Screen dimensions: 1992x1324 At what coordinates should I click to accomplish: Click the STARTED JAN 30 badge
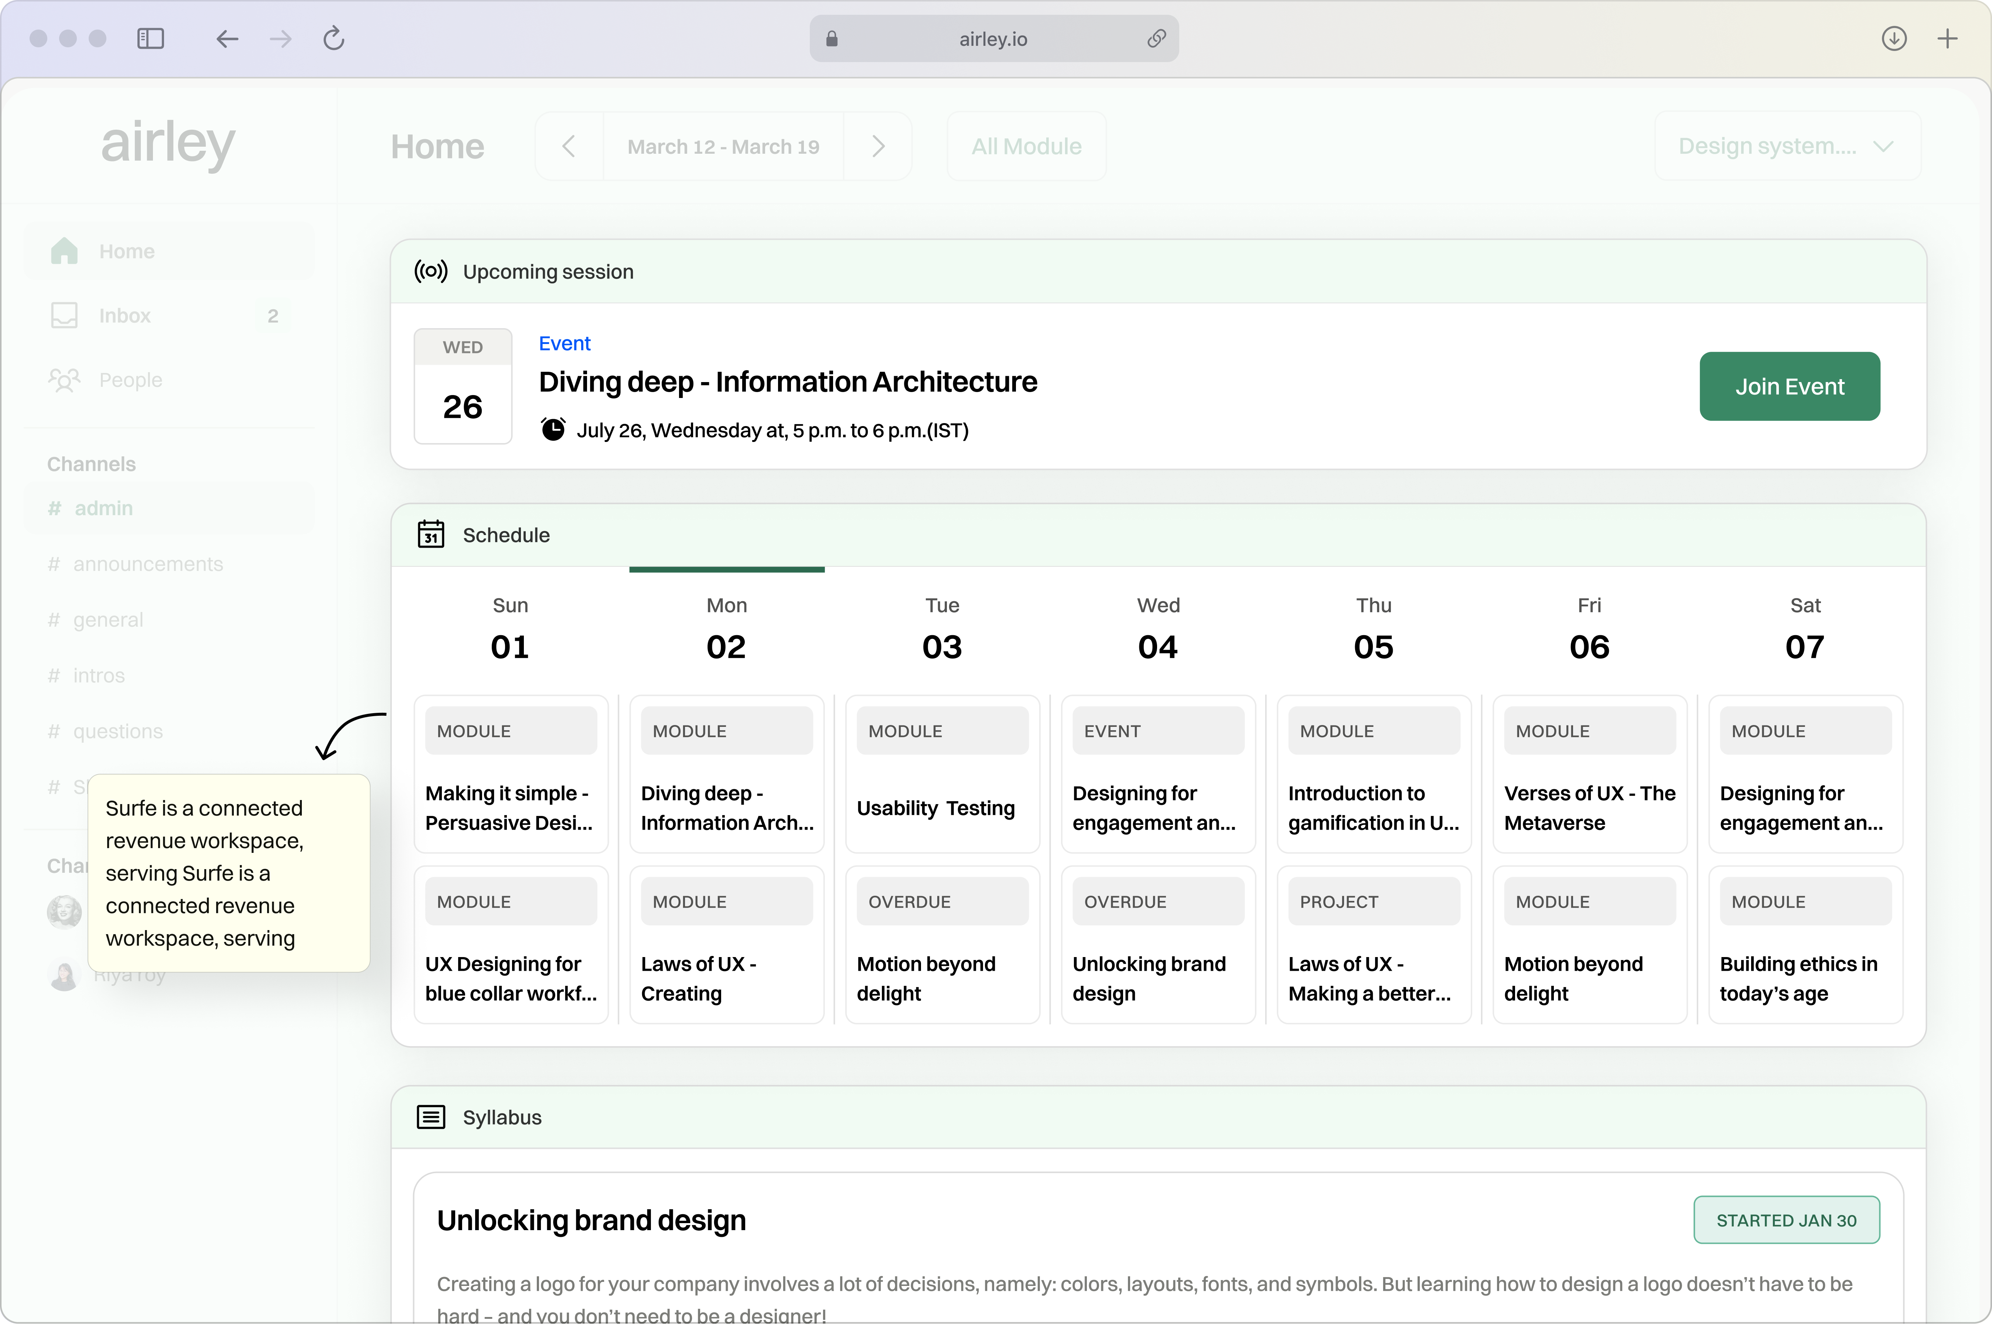click(x=1787, y=1220)
